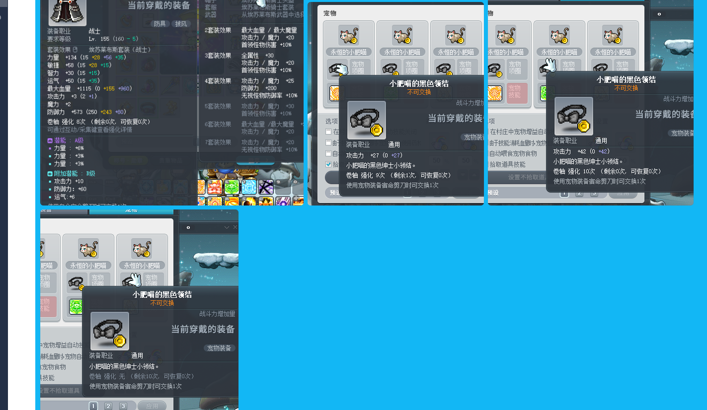Select preset 1 in the 强化 无 panel

click(x=93, y=406)
